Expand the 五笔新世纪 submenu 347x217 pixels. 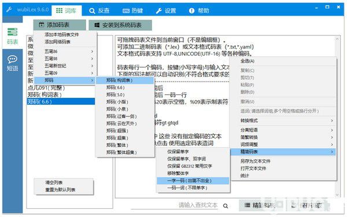65,66
